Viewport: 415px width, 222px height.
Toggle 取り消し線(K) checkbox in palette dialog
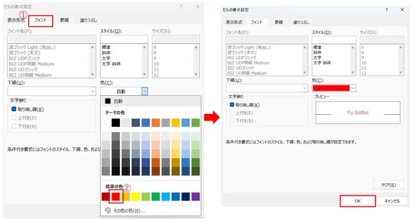[14, 109]
